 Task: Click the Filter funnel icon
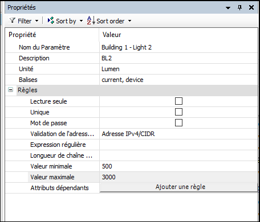click(13, 20)
